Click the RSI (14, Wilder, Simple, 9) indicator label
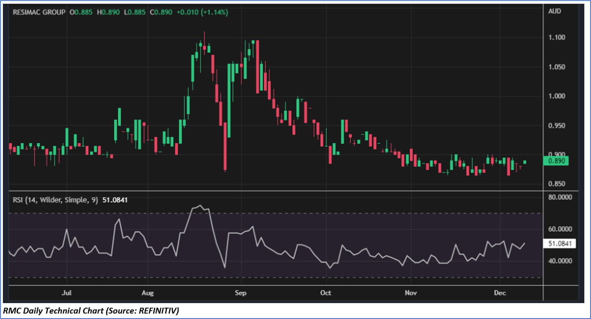591x319 pixels. [55, 200]
